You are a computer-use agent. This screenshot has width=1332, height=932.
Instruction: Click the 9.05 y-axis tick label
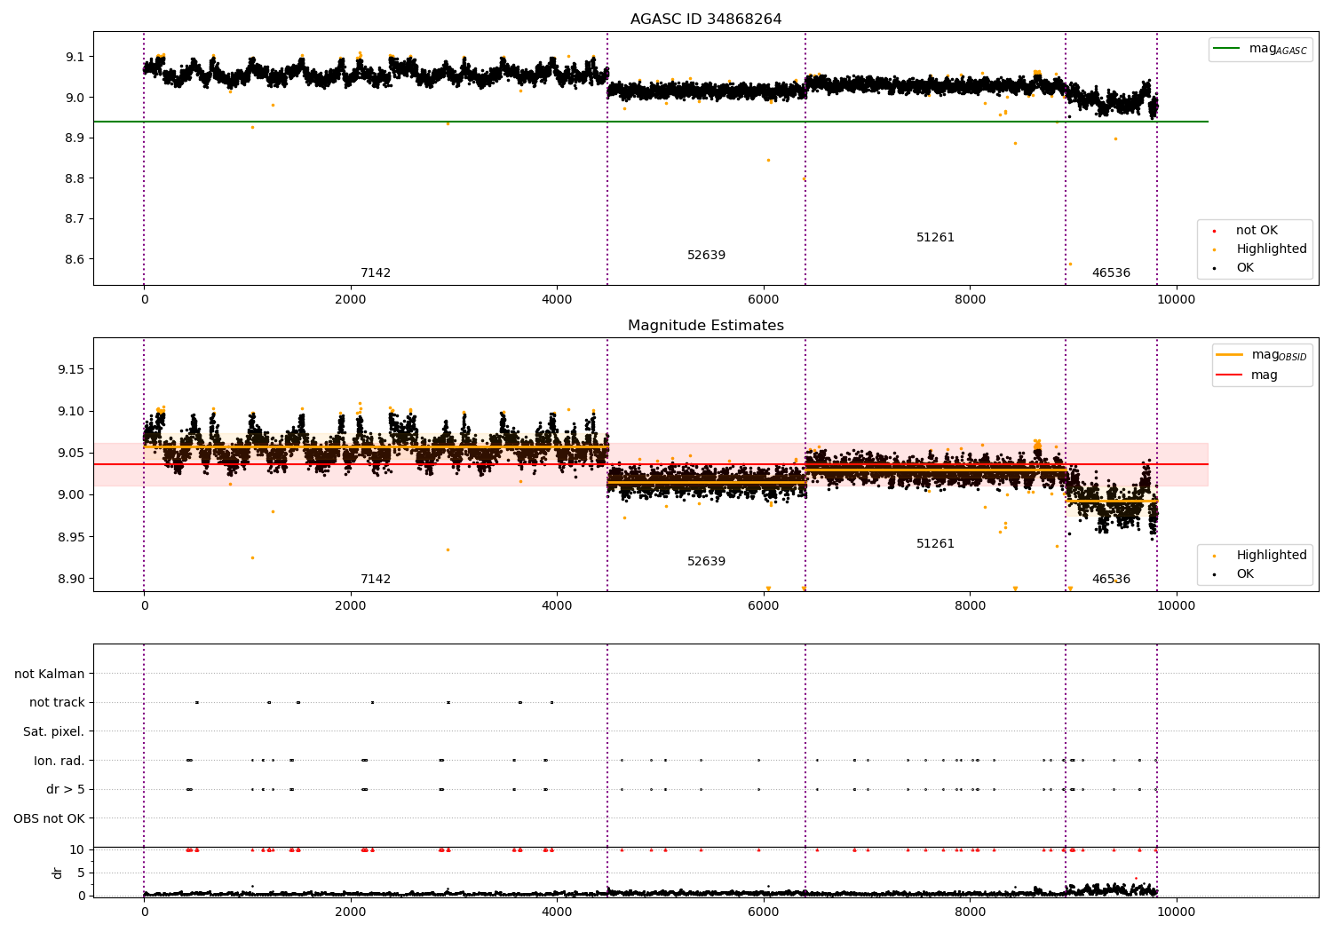[71, 454]
